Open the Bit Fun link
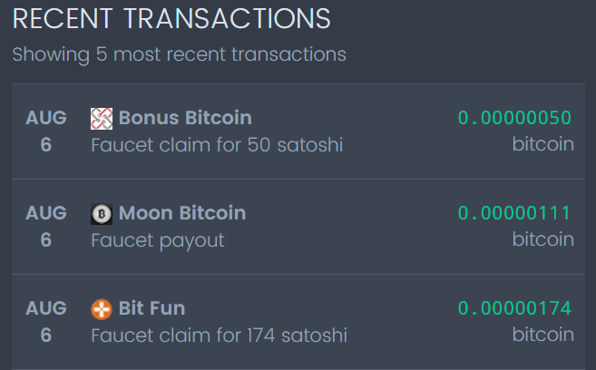Viewport: 596px width, 370px height. click(151, 308)
